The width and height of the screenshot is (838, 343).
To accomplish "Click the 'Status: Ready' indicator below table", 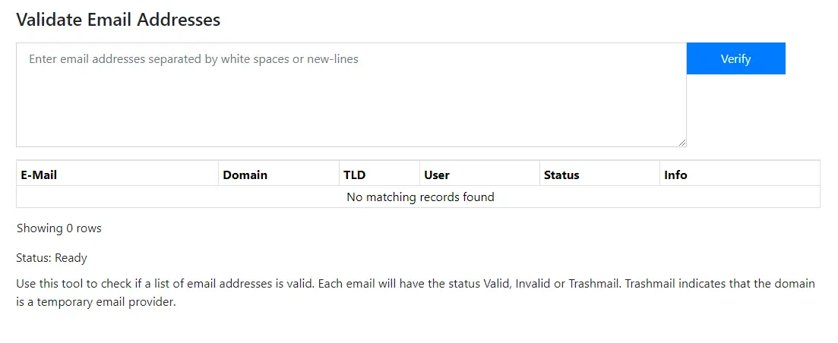I will click(52, 258).
